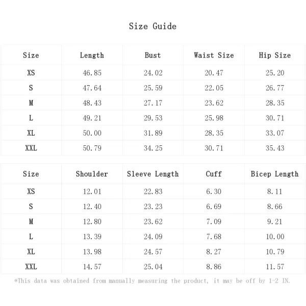The image size is (306, 306).
Task: Select the cuff value 6.30
Action: tap(214, 191)
